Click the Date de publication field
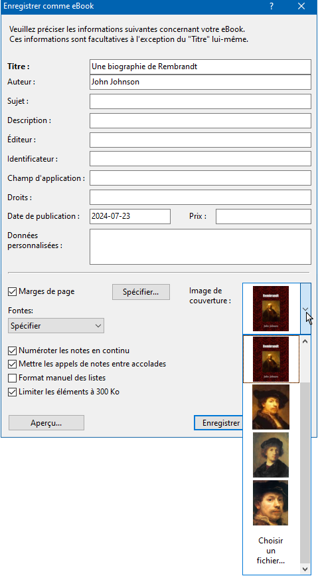This screenshot has width=318, height=576. tap(130, 216)
